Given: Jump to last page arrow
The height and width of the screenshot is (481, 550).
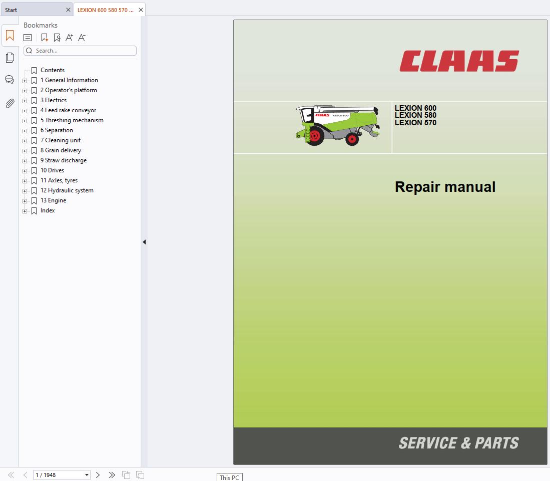Looking at the screenshot, I should [x=112, y=475].
